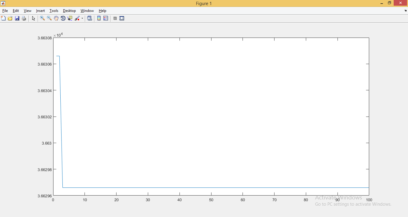This screenshot has height=217, width=408.
Task: Click the x-axis tick label 60
Action: 243,200
